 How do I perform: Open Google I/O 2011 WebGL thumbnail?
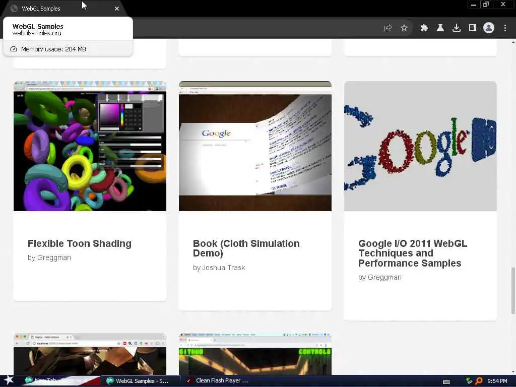tap(420, 146)
